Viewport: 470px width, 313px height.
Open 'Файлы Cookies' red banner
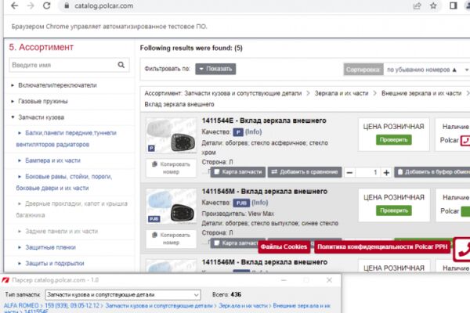284,246
